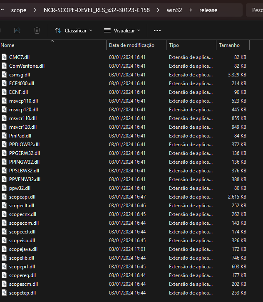Go to the NCR-SCOPE-DEVEL_RLS_x32-30123-C158 breadcrumb
The height and width of the screenshot is (302, 263).
click(x=97, y=10)
